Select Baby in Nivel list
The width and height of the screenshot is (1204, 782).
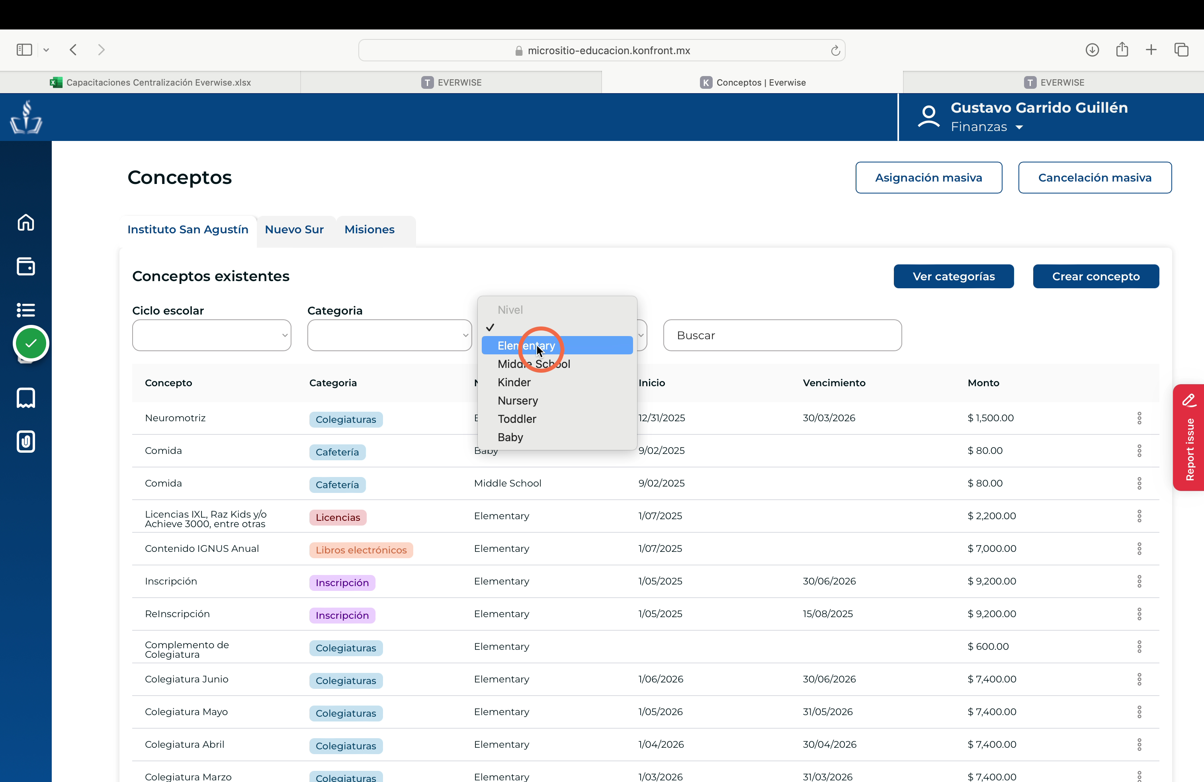[x=557, y=437]
